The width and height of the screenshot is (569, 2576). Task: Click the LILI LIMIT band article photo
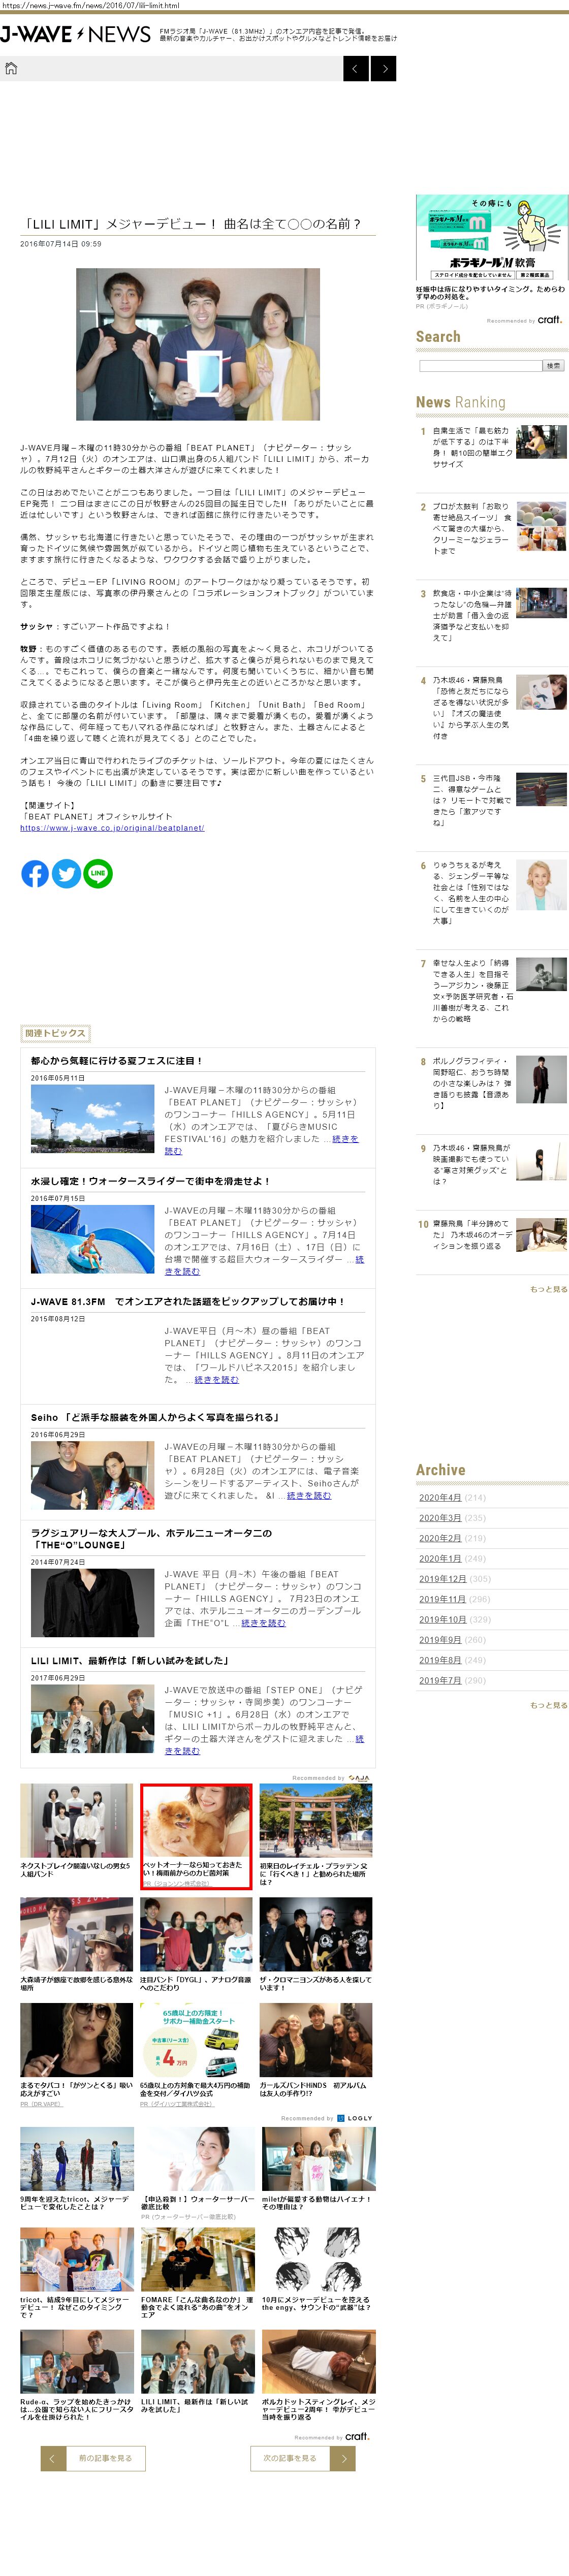click(198, 344)
